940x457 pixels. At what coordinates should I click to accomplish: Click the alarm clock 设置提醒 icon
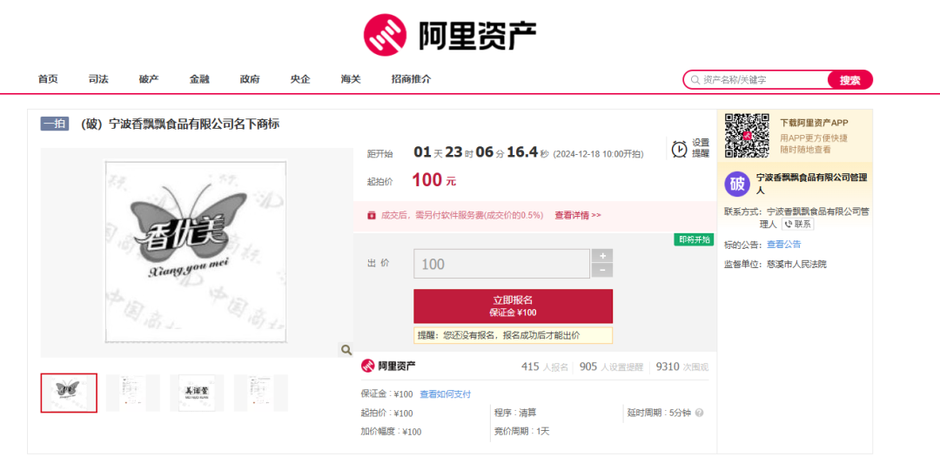679,148
